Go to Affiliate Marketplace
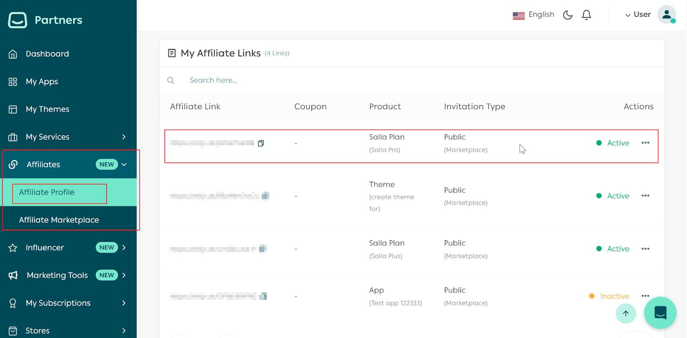The width and height of the screenshot is (687, 338). [59, 220]
